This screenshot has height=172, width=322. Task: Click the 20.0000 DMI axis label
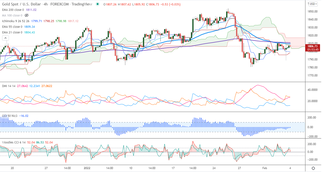click(x=313, y=101)
